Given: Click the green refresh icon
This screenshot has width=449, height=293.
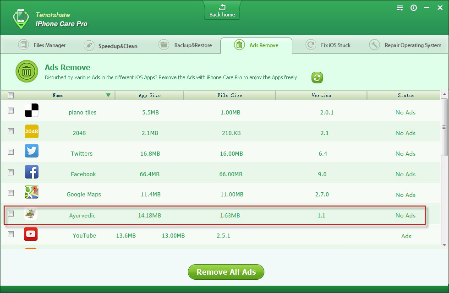Looking at the screenshot, I should click(x=317, y=77).
